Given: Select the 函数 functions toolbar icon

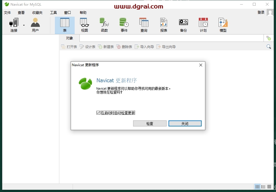Looking at the screenshot, I should tap(104, 25).
